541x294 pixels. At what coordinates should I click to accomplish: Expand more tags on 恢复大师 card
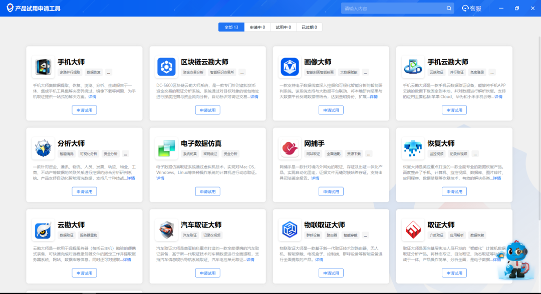475,154
